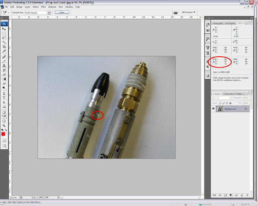Open the Go to Bridge icon

(176, 12)
